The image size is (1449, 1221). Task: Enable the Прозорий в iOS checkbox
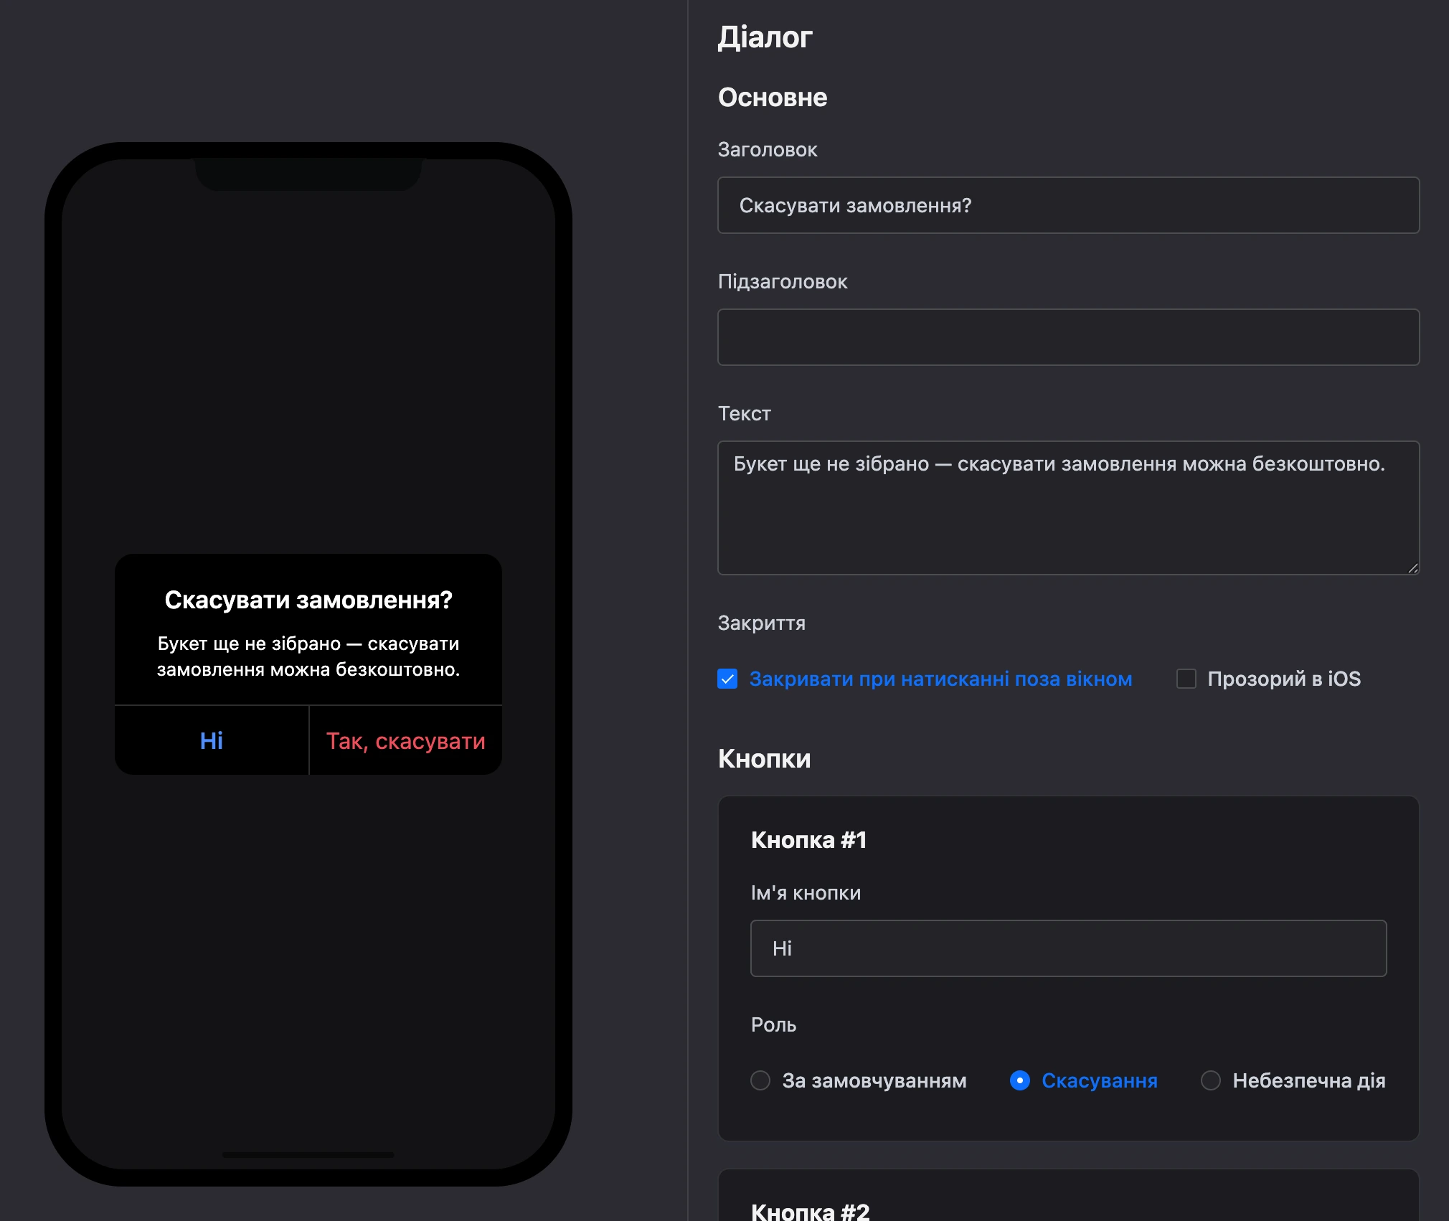pyautogui.click(x=1186, y=679)
